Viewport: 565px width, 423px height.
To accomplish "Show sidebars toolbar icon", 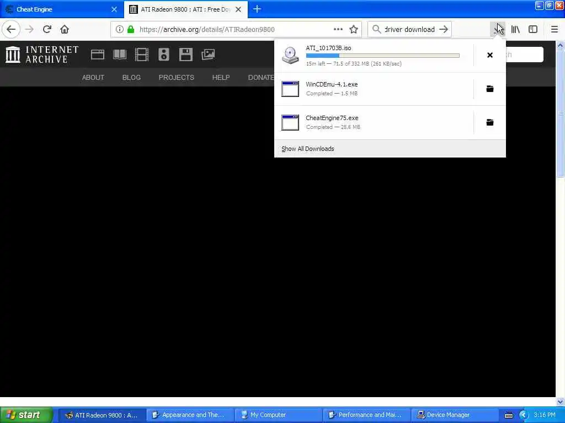I will [533, 29].
